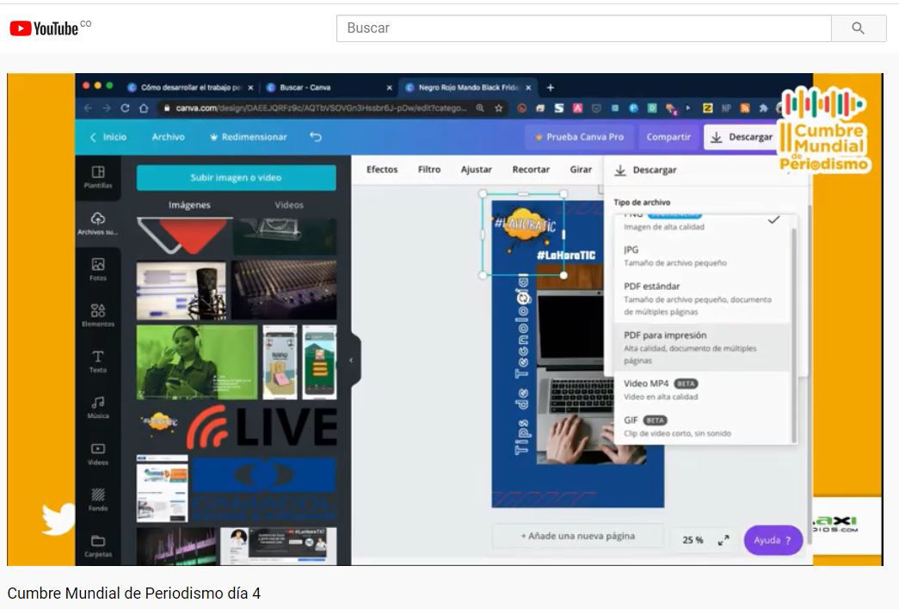899x609 pixels.
Task: Open the Archivo menu
Action: (168, 137)
